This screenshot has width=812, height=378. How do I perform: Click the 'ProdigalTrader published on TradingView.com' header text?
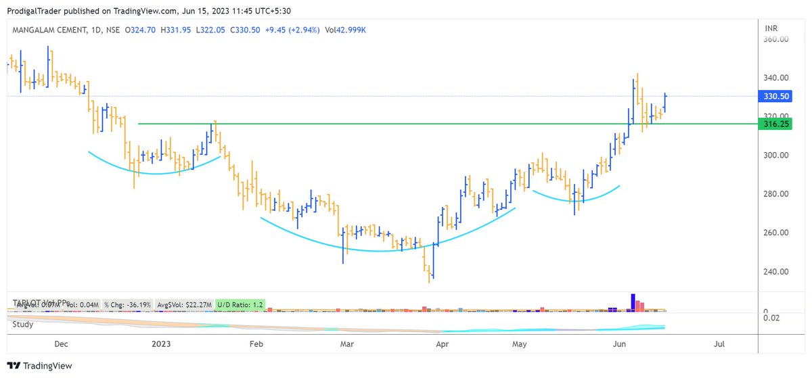[93, 10]
